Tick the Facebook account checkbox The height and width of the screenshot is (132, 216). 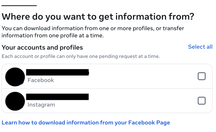coord(201,76)
